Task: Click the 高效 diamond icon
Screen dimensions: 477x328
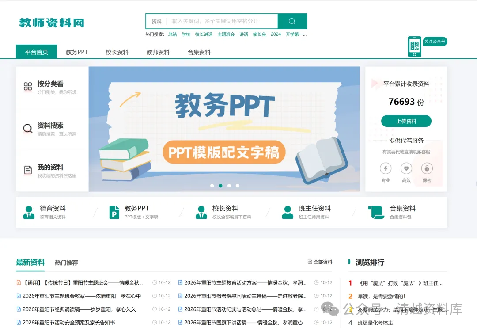Action: pyautogui.click(x=406, y=168)
